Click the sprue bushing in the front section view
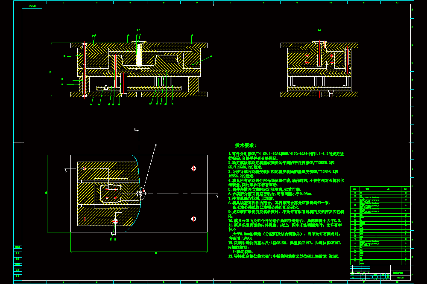The width and height of the screenshot is (427, 284). (139, 54)
